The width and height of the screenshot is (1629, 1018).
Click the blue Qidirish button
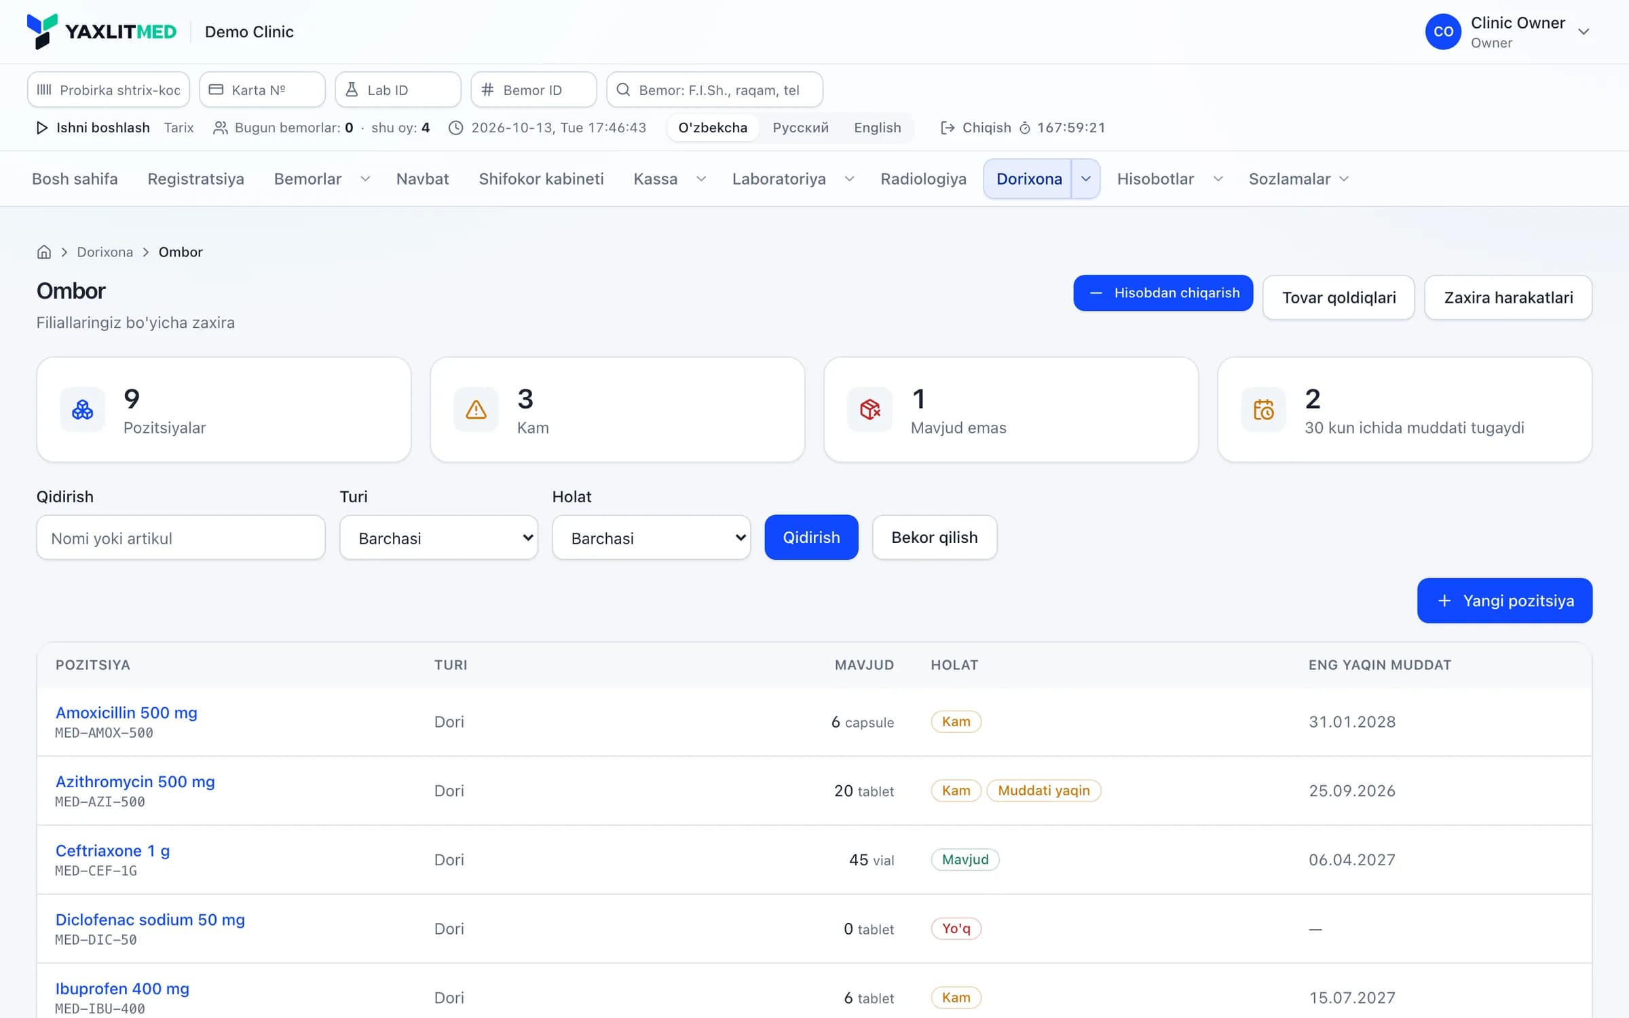[x=811, y=538]
